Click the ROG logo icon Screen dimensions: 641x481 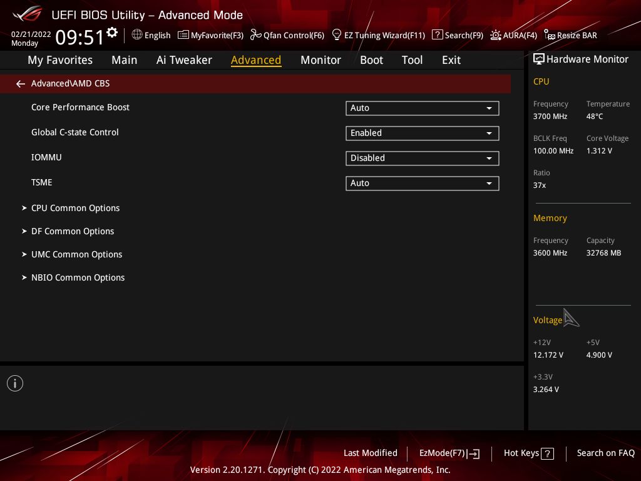click(x=28, y=14)
